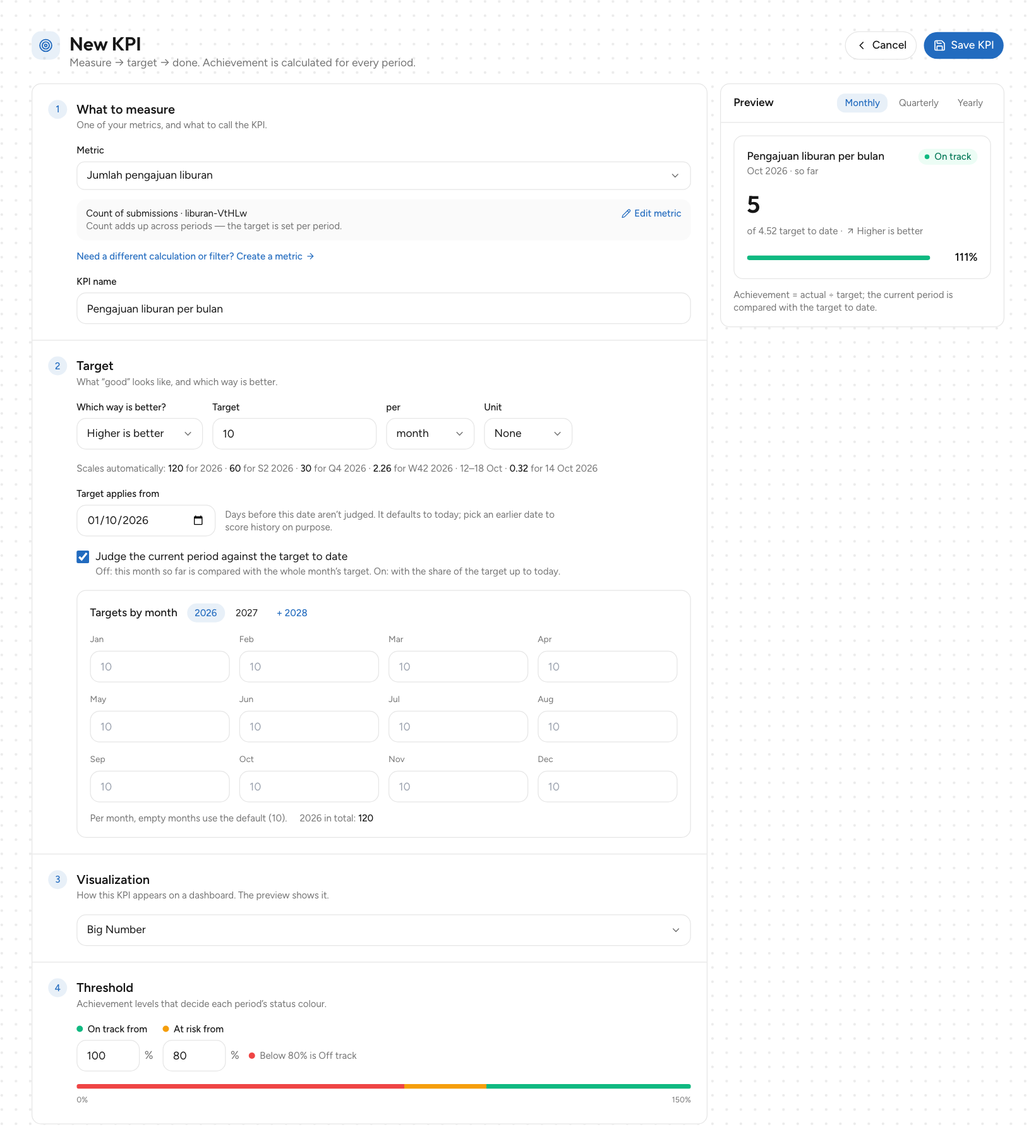Open the per month period dropdown

point(430,434)
